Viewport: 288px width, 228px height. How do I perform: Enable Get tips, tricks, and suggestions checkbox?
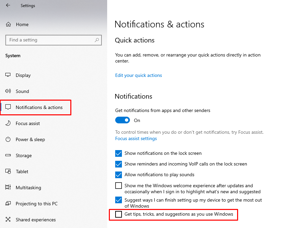pyautogui.click(x=119, y=214)
